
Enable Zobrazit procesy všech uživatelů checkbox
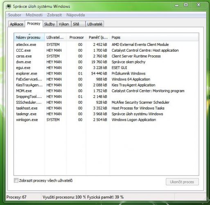[x=16, y=180]
